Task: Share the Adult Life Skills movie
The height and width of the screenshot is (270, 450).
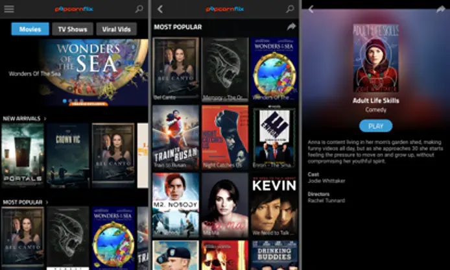Action: (440, 9)
